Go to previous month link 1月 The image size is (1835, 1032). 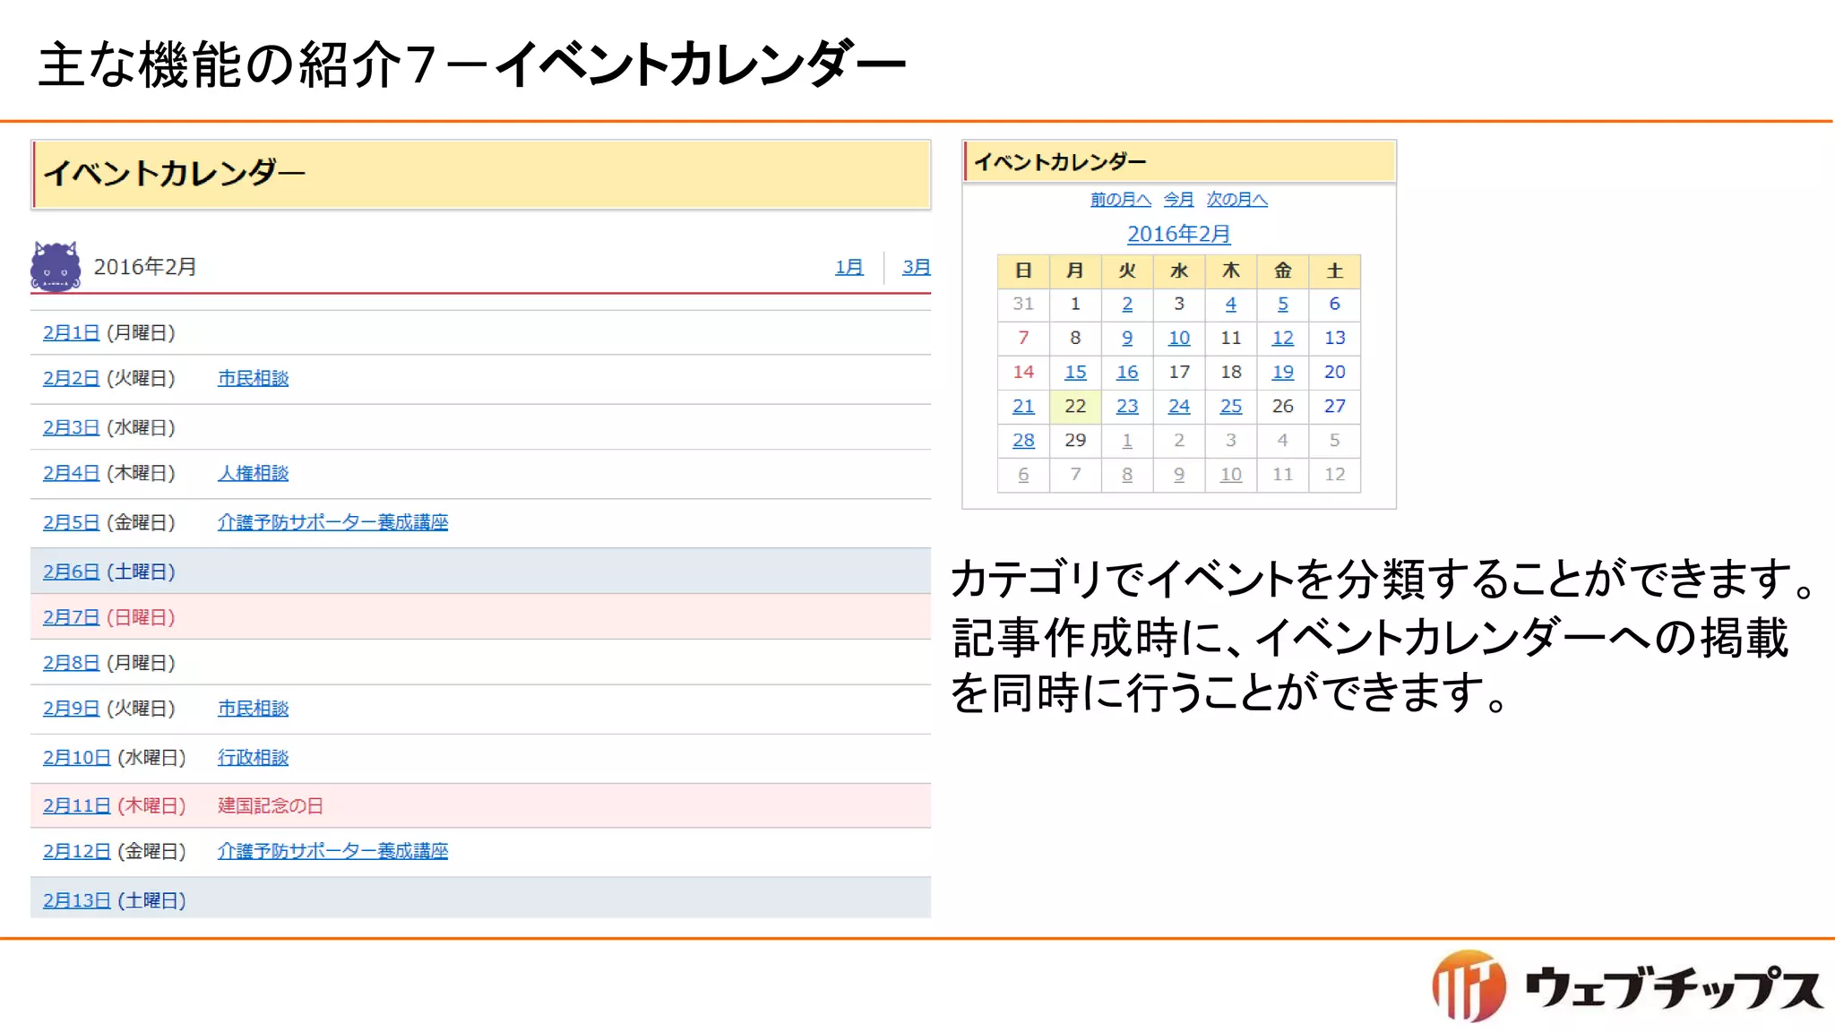pyautogui.click(x=849, y=267)
